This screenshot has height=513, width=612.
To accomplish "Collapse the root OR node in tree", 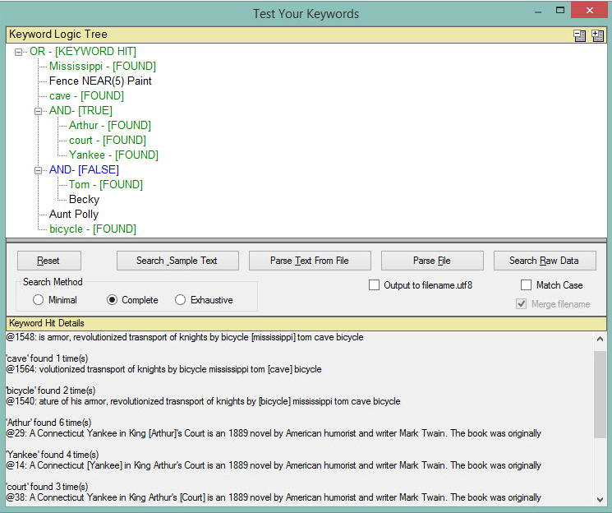I will coord(19,52).
